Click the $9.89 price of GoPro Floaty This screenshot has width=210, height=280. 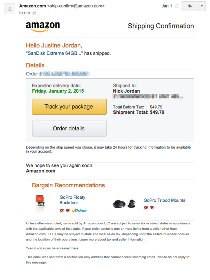[65, 211]
